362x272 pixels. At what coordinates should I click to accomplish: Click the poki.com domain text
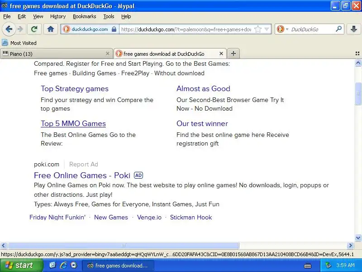point(47,164)
